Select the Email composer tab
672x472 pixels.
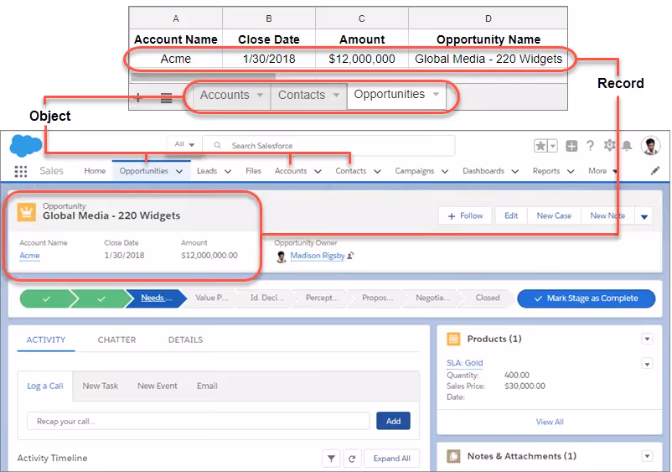click(x=208, y=386)
